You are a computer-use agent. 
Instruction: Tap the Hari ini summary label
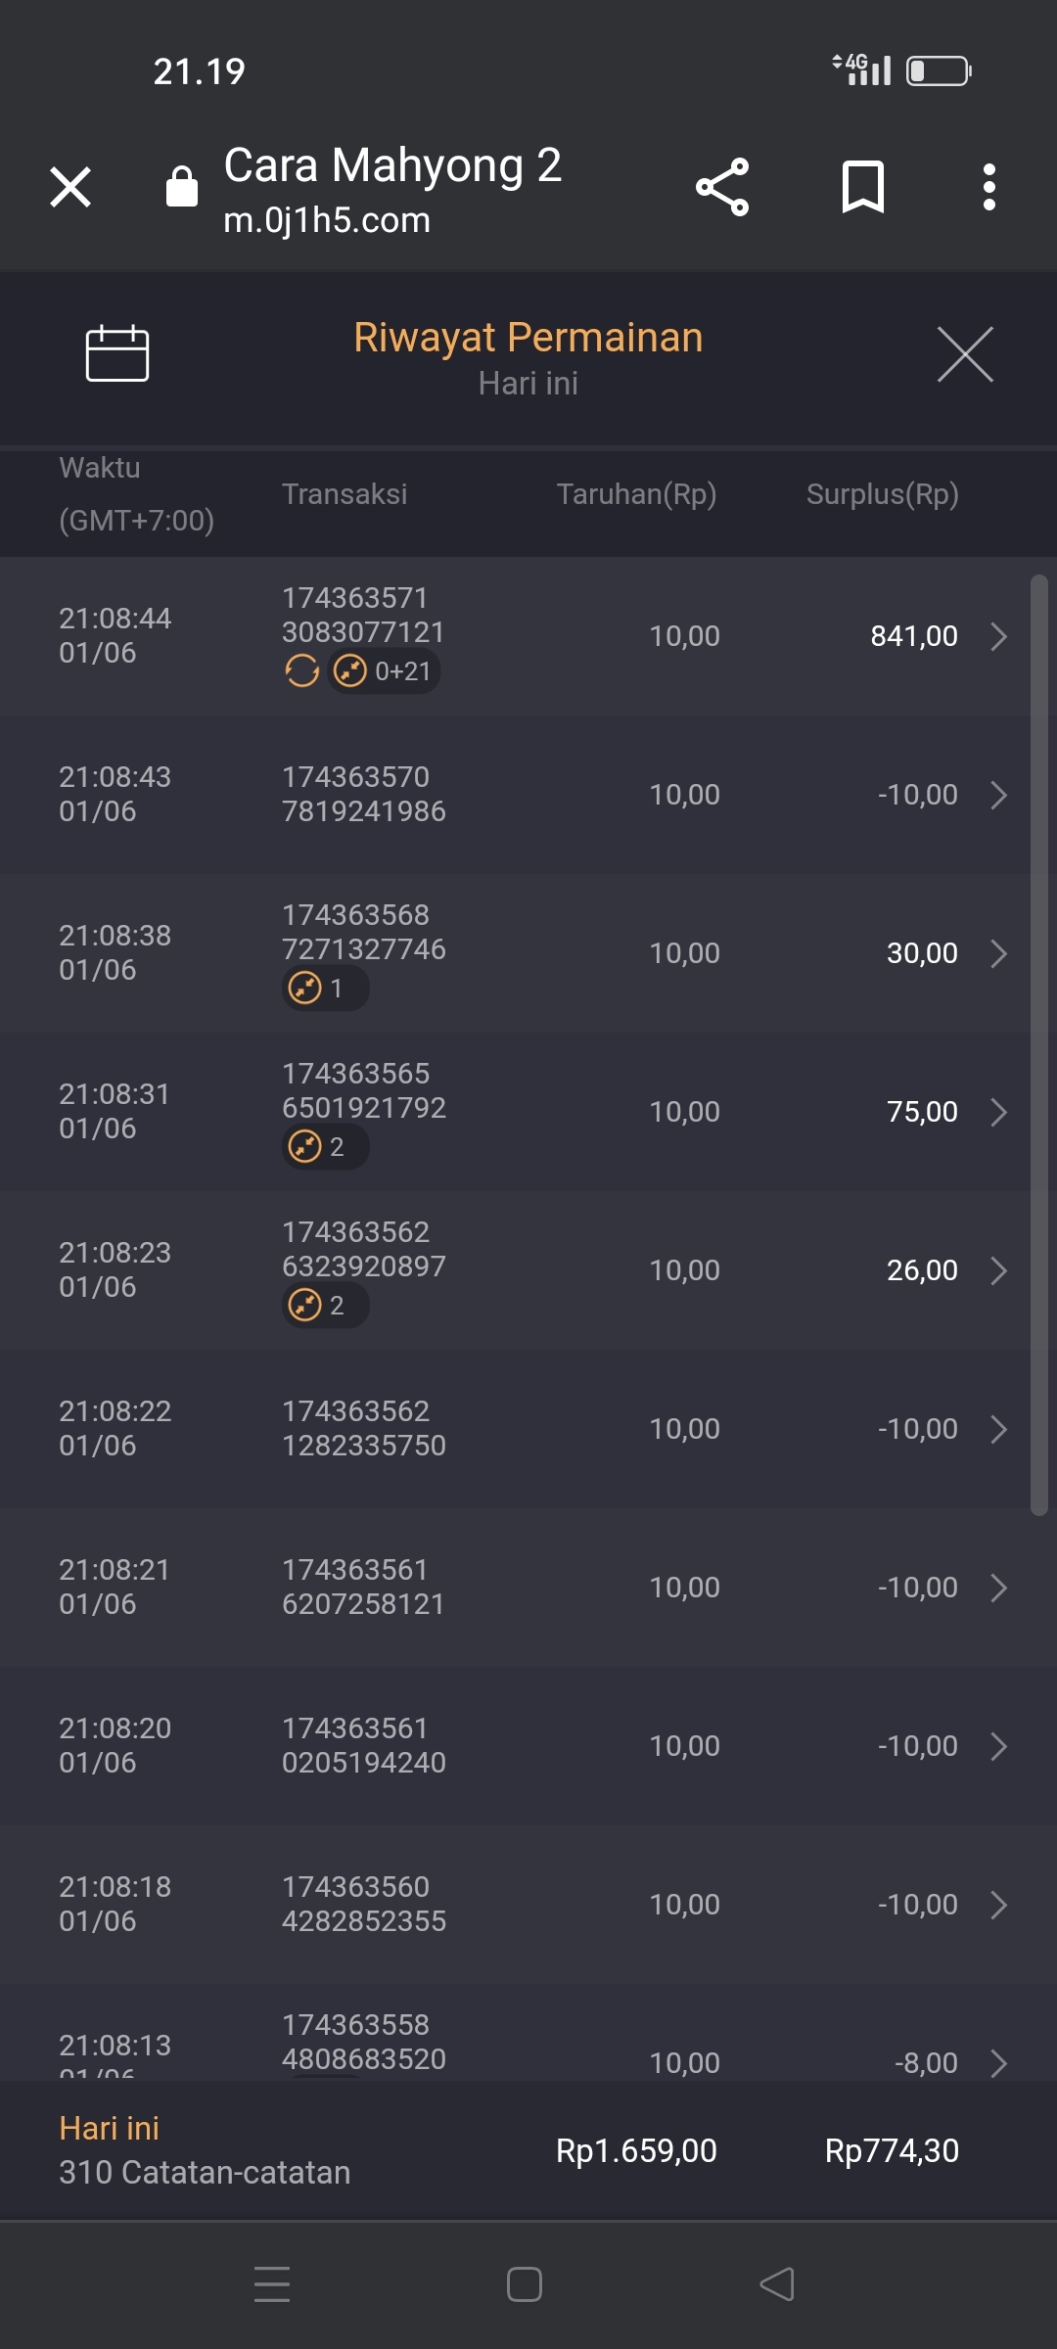(110, 2129)
